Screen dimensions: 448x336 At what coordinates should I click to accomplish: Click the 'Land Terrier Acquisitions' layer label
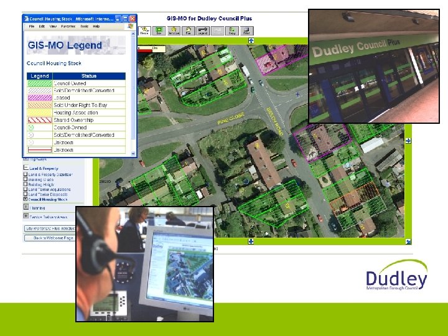point(49,189)
